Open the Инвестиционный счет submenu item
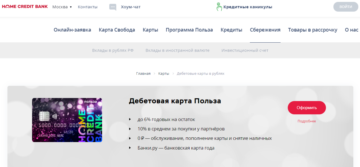 245,50
